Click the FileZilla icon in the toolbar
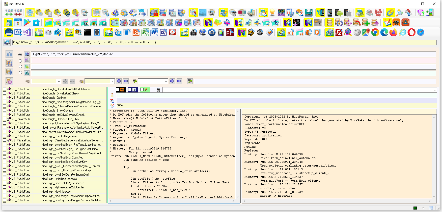This screenshot has width=442, height=212. [x=339, y=32]
